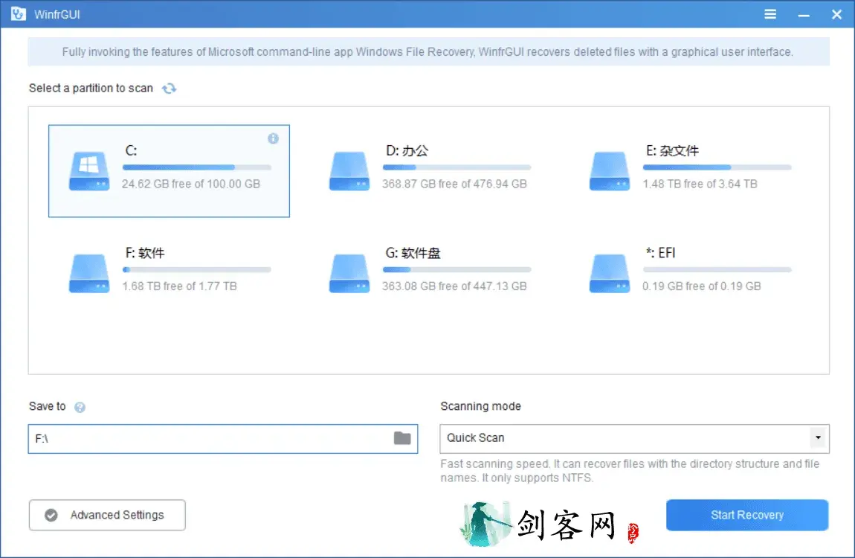The width and height of the screenshot is (855, 558).
Task: Click the Save to path field
Action: click(222, 438)
